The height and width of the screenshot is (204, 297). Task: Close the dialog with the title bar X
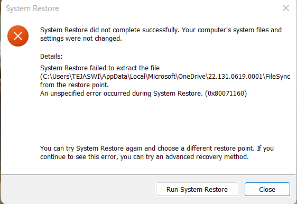point(285,8)
